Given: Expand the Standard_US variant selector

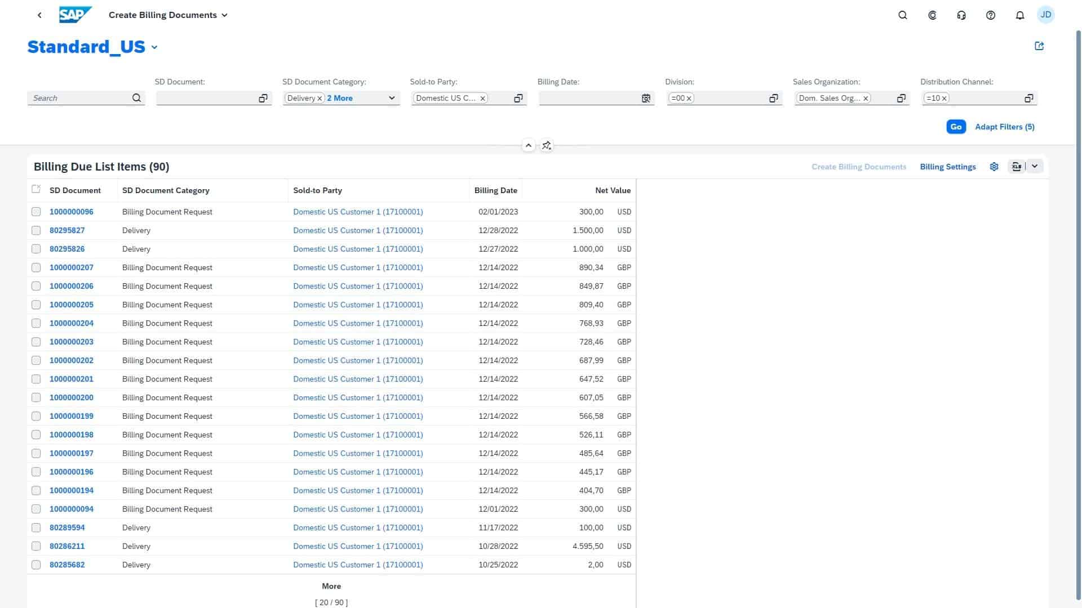Looking at the screenshot, I should [154, 47].
